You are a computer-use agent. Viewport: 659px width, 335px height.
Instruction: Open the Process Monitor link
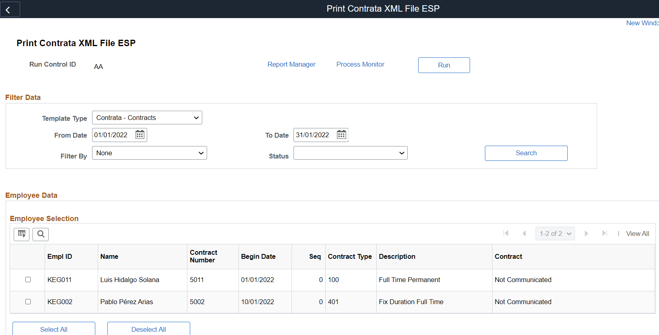coord(360,64)
